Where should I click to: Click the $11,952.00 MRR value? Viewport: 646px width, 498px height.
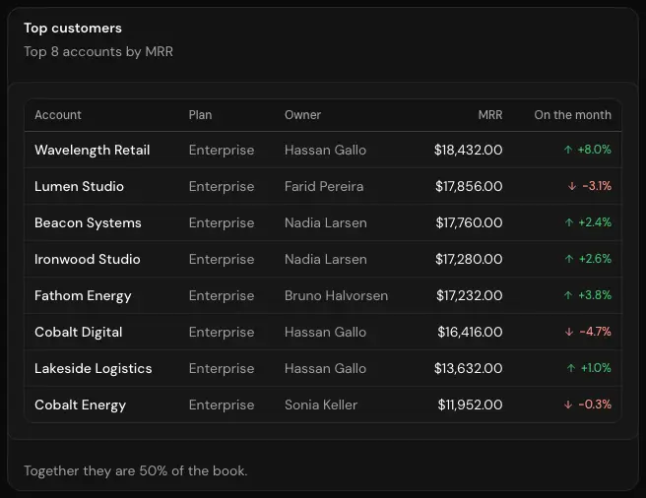pyautogui.click(x=470, y=405)
